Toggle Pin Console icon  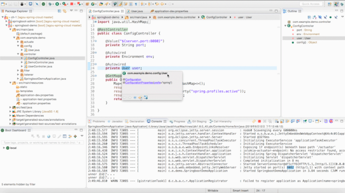pyautogui.click(x=305, y=121)
